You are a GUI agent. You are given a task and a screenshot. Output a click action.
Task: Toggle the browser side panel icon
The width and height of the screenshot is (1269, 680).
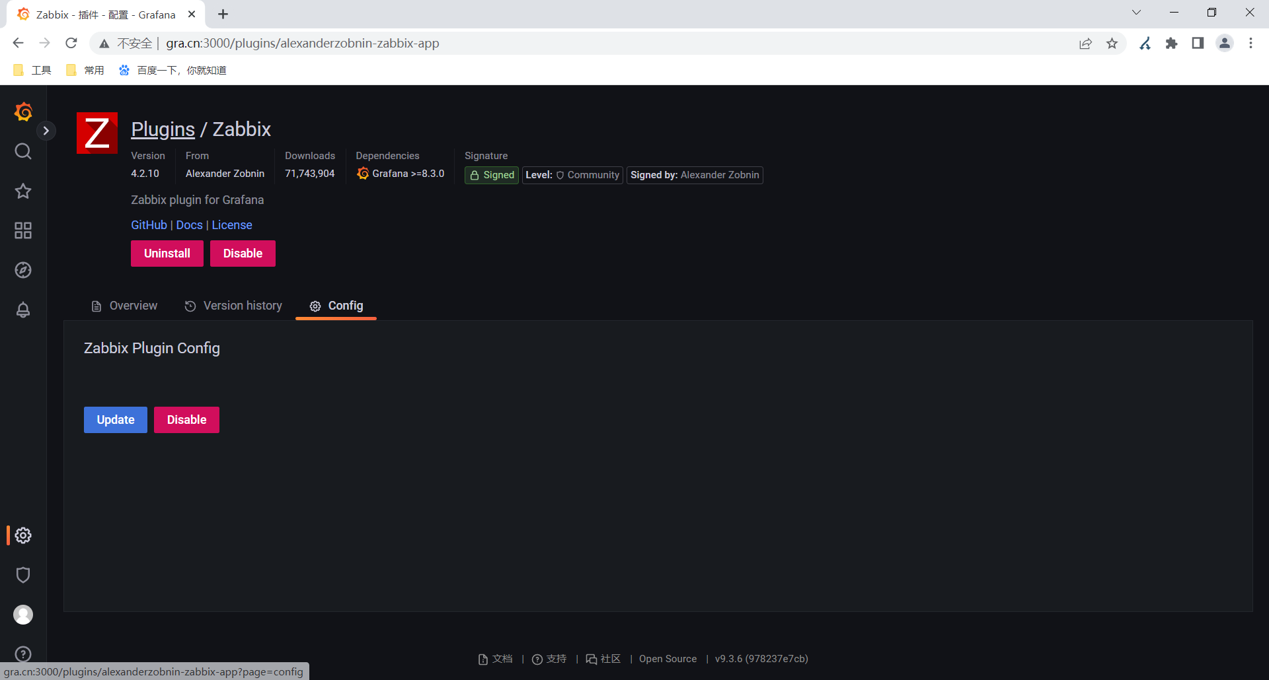1198,44
